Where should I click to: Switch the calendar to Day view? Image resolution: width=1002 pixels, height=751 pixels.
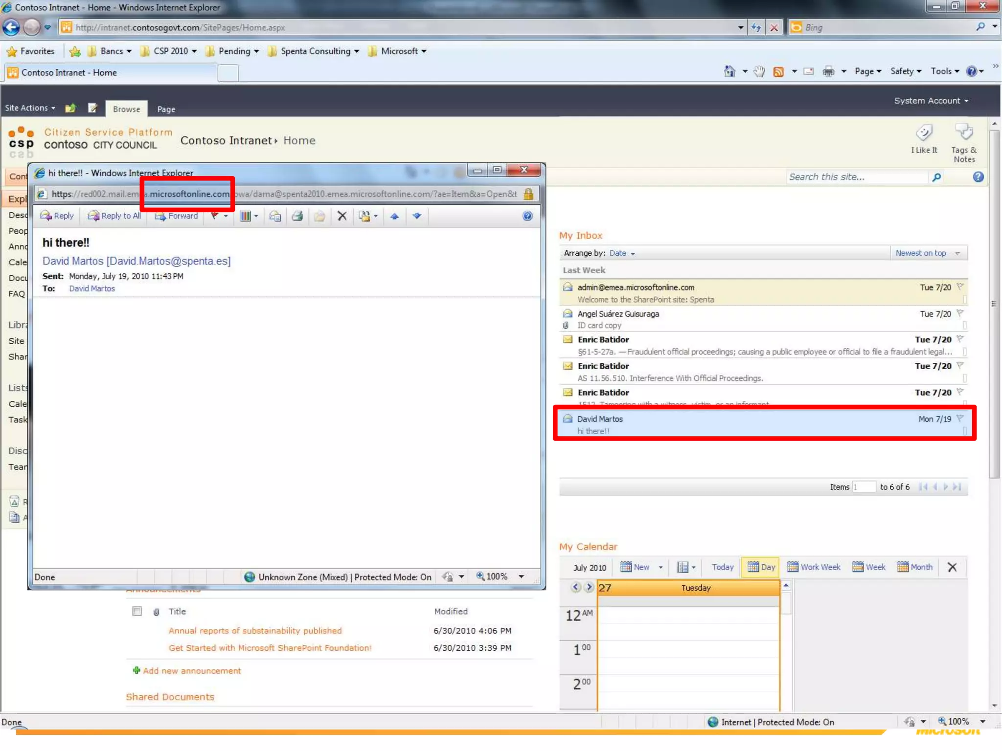click(x=761, y=567)
